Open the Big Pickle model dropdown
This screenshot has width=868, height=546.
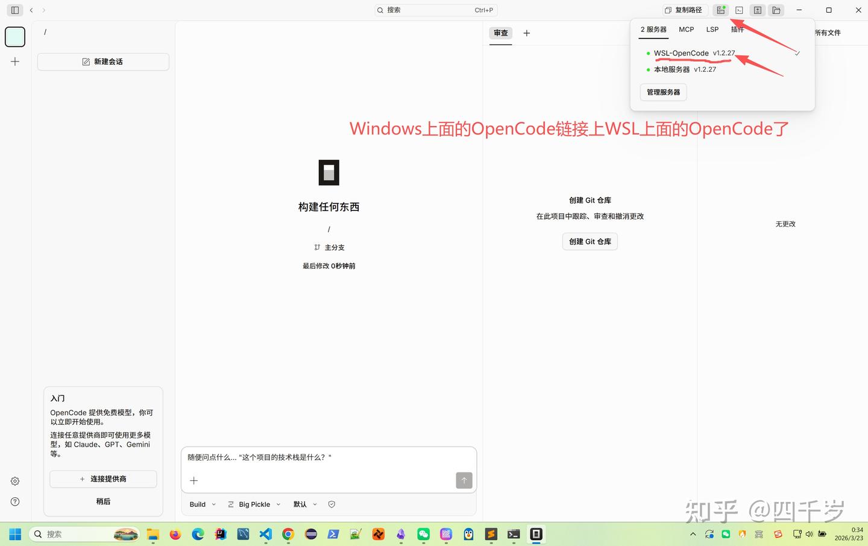point(254,504)
